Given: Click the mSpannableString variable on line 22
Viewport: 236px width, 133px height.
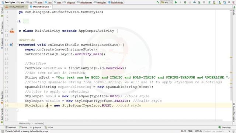Looking at the screenshot, I should tap(74, 87).
